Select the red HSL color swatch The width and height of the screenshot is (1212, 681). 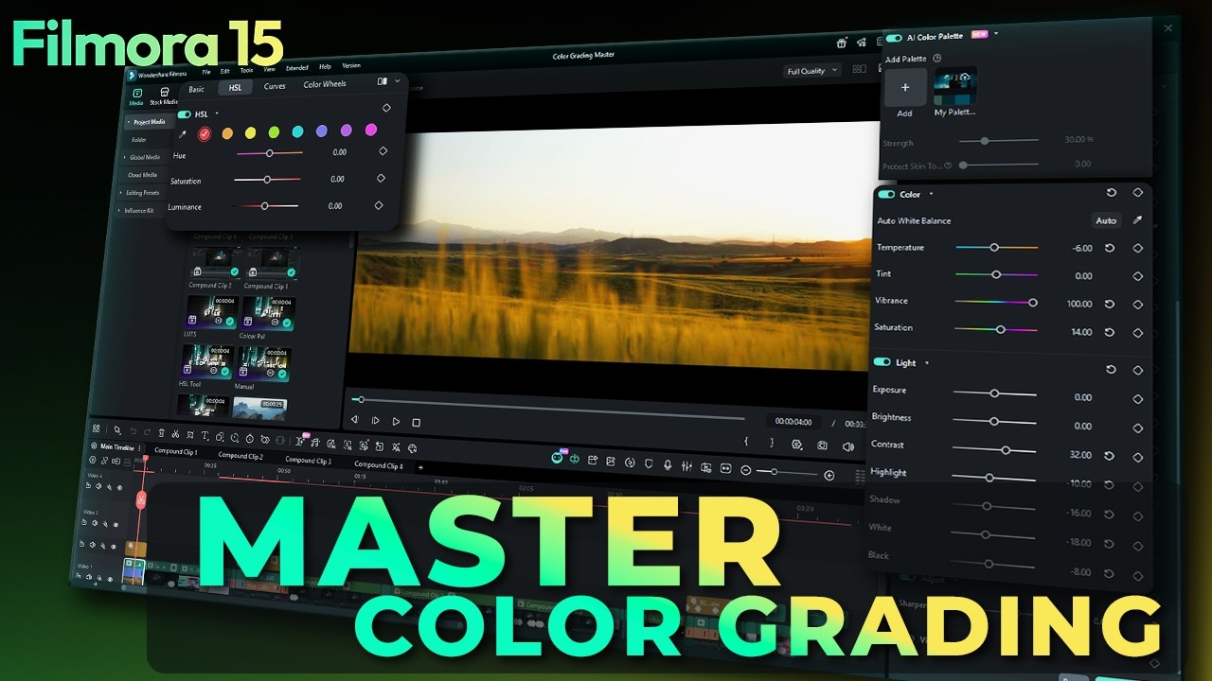click(x=205, y=133)
